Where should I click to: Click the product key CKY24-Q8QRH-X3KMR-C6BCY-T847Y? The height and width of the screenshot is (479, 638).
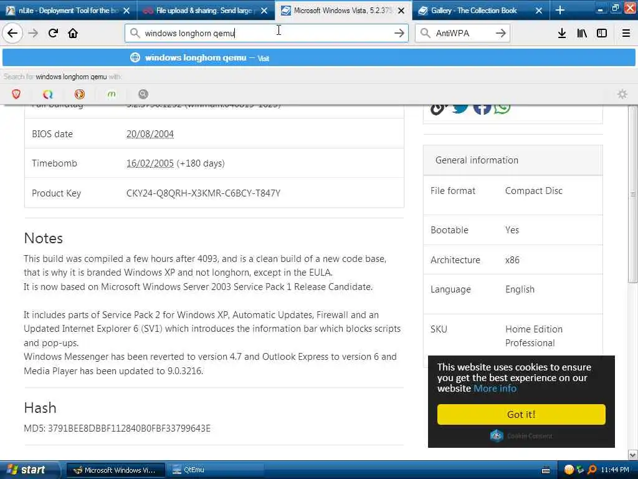204,193
